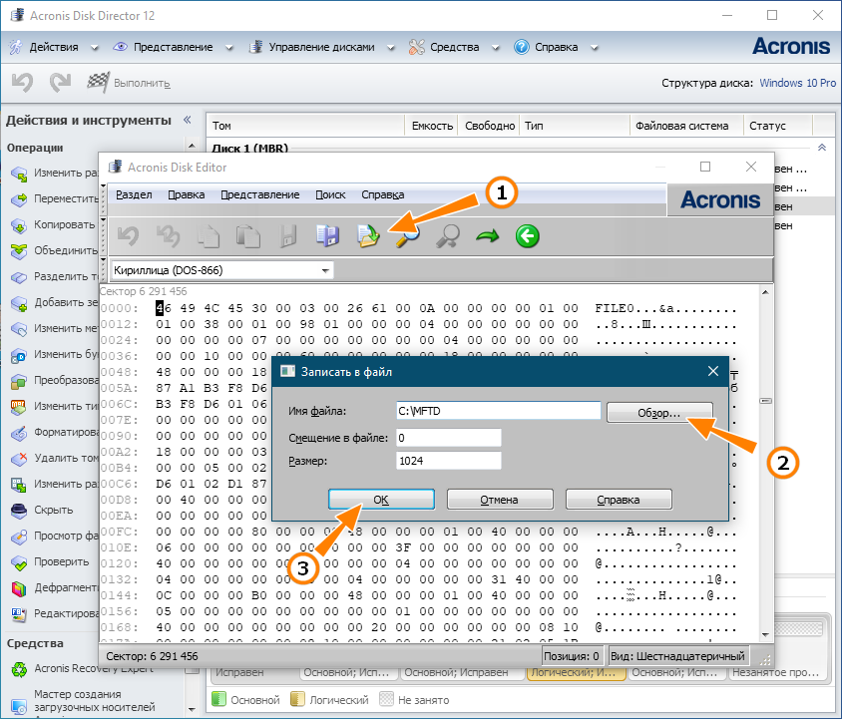The width and height of the screenshot is (842, 719).
Task: Click the write-to-file folder icon in Disk Editor toolbar
Action: pyautogui.click(x=368, y=235)
